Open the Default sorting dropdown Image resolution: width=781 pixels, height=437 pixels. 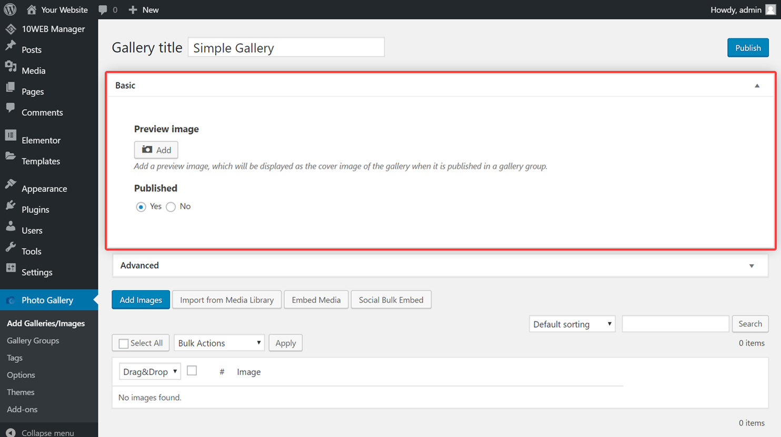572,324
